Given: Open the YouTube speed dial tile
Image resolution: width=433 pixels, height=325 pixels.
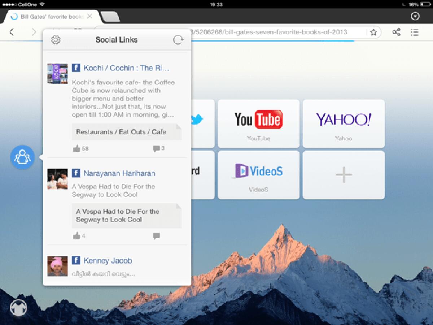Looking at the screenshot, I should click(x=258, y=124).
